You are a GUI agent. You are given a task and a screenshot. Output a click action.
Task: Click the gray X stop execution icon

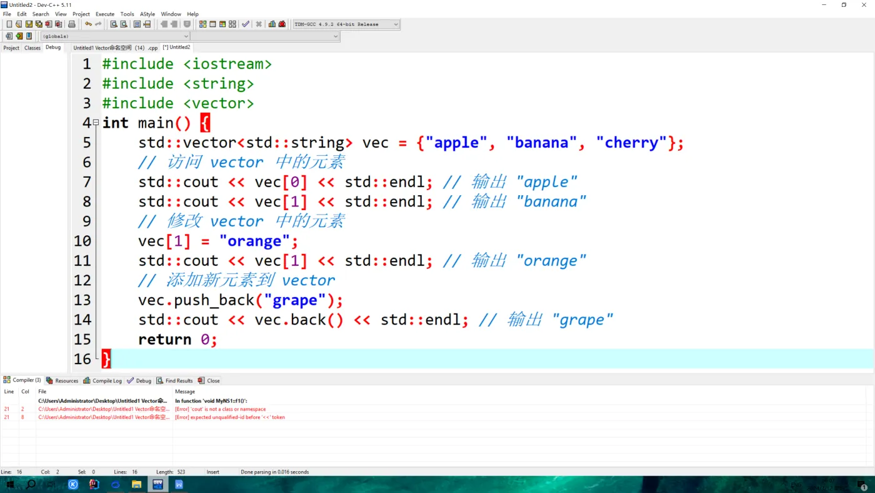point(259,24)
